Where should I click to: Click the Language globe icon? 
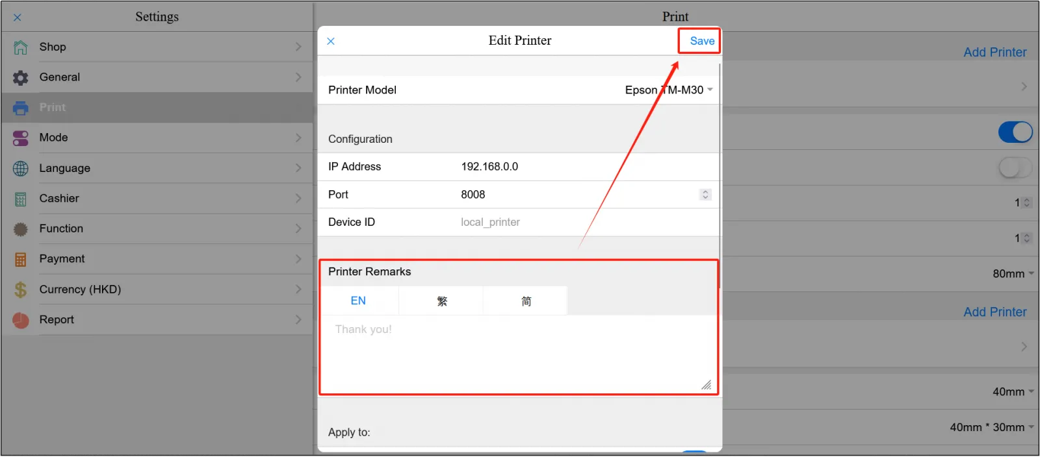point(21,169)
